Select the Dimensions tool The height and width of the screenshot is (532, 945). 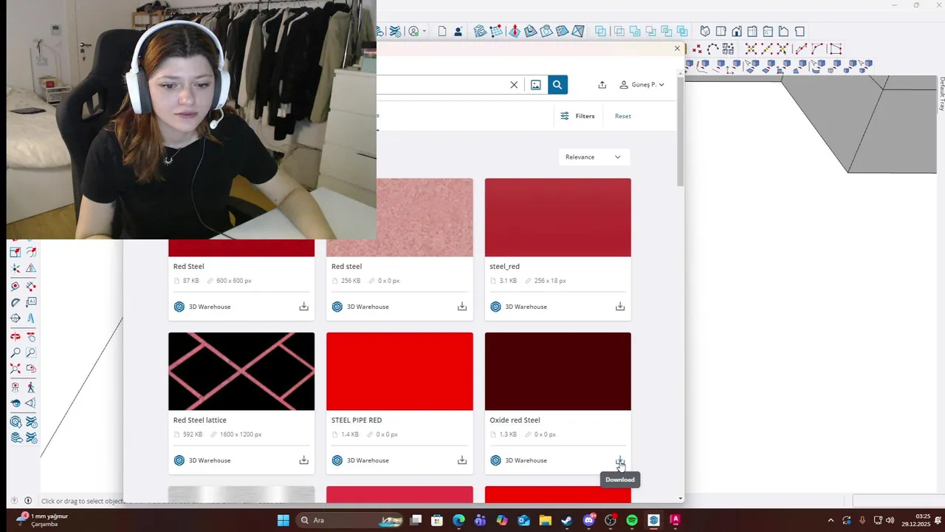pos(31,285)
